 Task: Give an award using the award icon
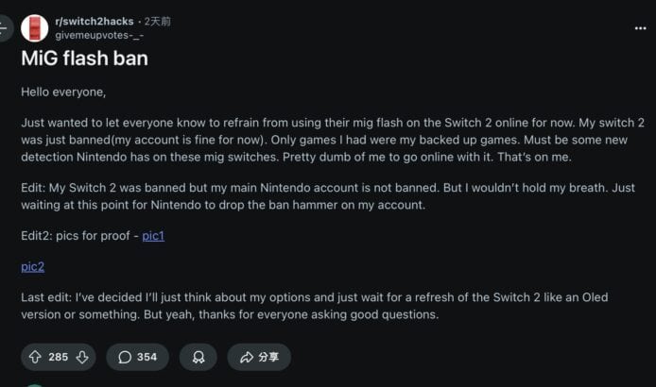click(198, 357)
